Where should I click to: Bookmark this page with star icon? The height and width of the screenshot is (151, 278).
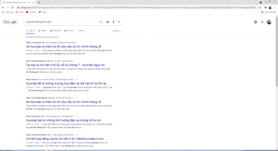260,7
